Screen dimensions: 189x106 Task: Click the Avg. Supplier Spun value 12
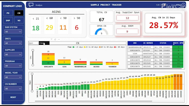coord(127,18)
